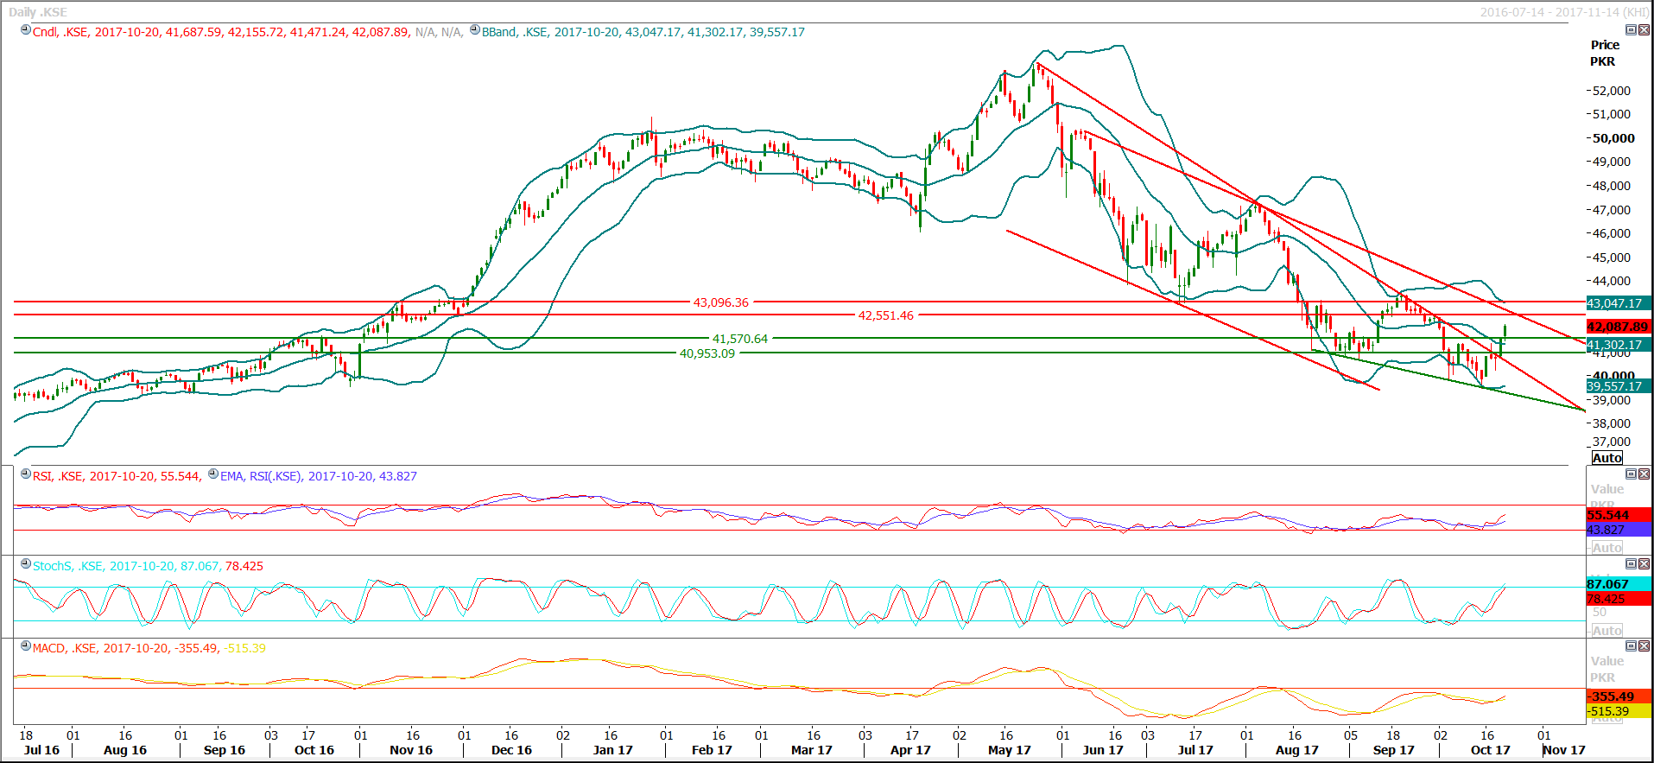Toggle Auto scaling on price axis
The image size is (1654, 763).
(x=1606, y=458)
